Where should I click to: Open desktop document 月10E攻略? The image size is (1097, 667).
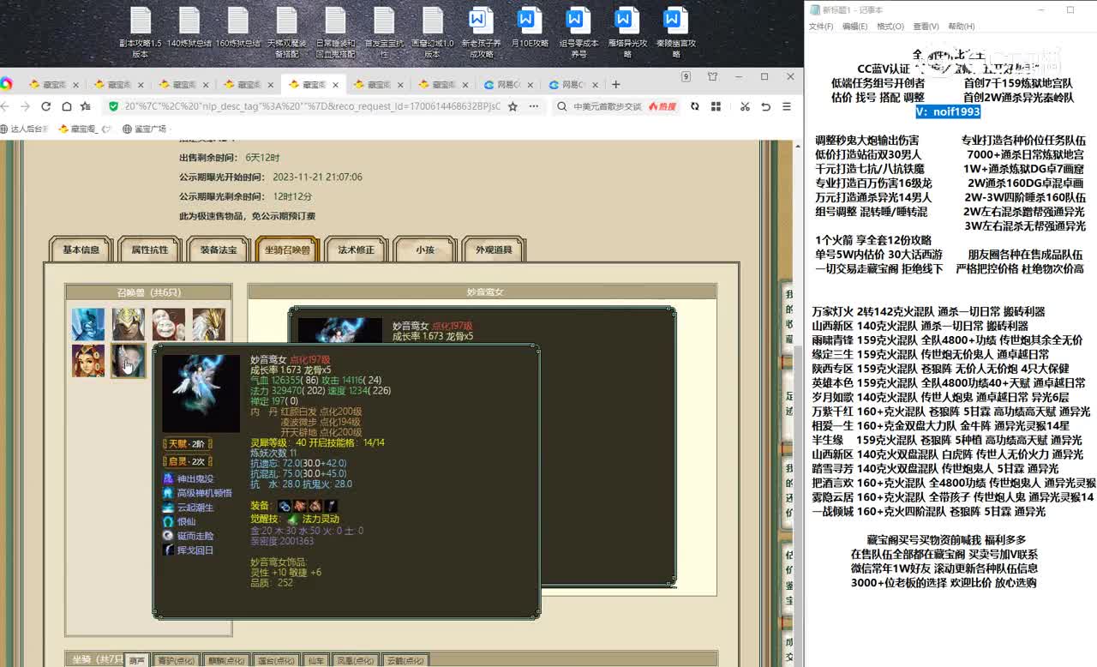pos(530,29)
